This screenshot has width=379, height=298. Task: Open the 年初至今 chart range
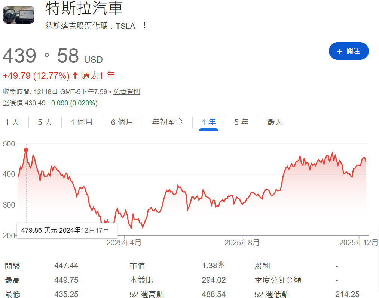point(168,122)
